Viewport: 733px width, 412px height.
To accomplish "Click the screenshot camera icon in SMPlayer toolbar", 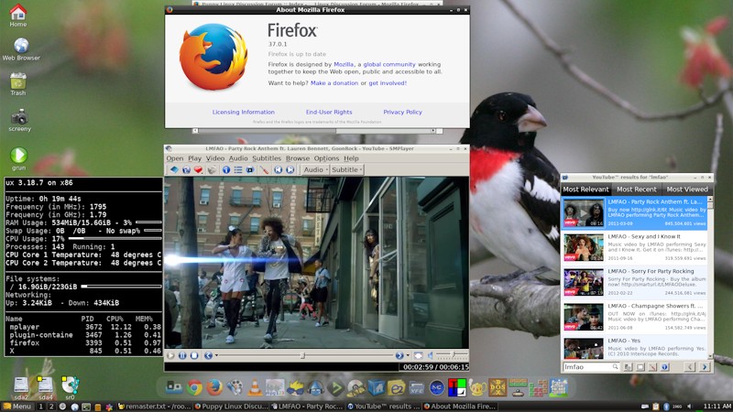I will [212, 170].
